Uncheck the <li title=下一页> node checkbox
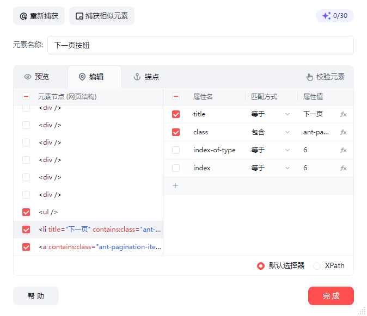This screenshot has height=316, width=367. tap(26, 230)
